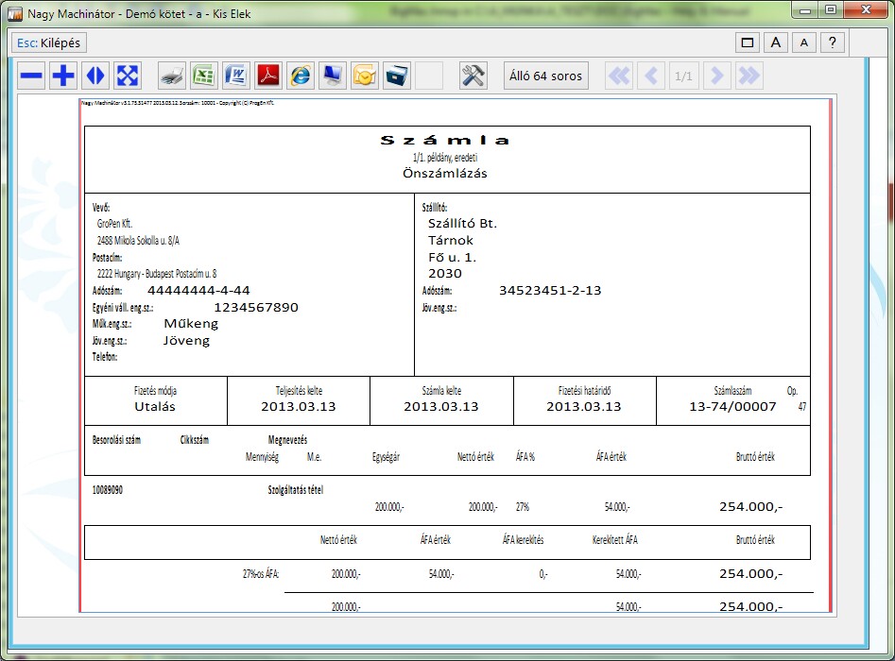Image resolution: width=895 pixels, height=661 pixels.
Task: Send invoice via email envelope icon
Action: (364, 76)
